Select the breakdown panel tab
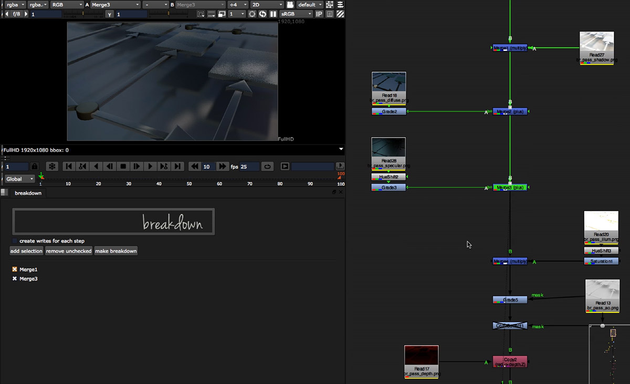Image resolution: width=630 pixels, height=384 pixels. coord(28,193)
